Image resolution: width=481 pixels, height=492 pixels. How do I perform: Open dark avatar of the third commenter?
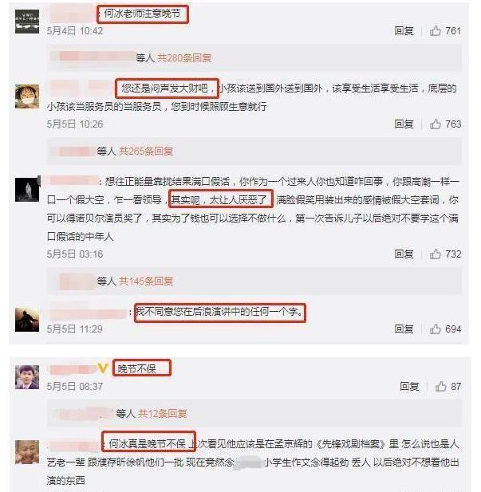click(x=27, y=190)
